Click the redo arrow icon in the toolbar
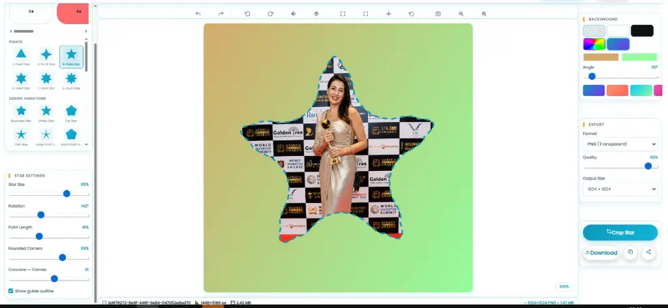668x308 pixels. (x=220, y=14)
